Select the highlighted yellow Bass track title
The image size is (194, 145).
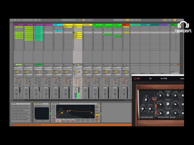[78, 25]
